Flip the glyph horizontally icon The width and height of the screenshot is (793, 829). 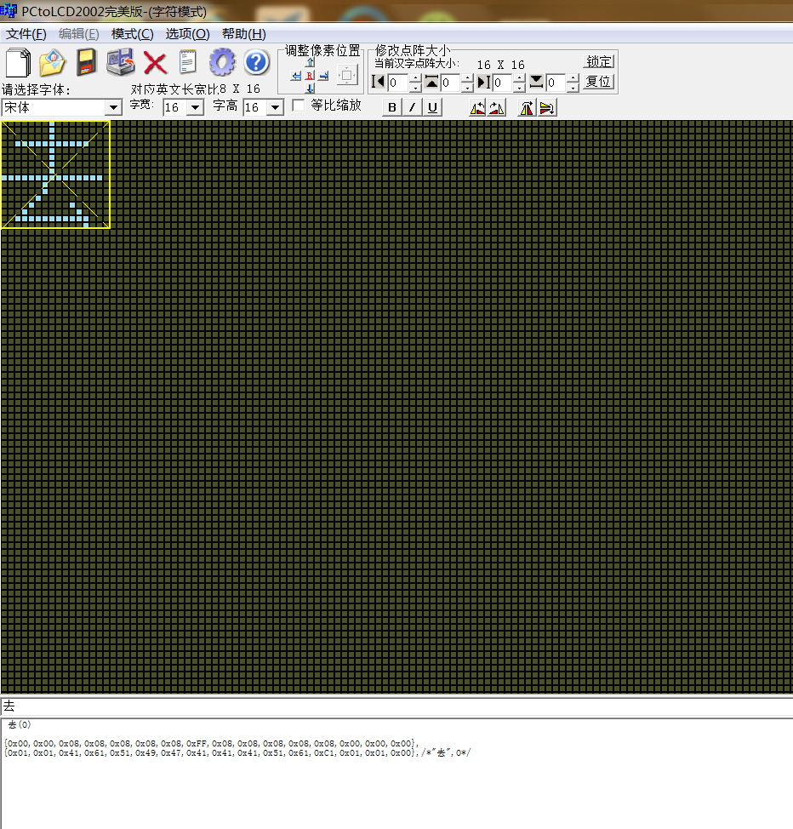(x=527, y=108)
